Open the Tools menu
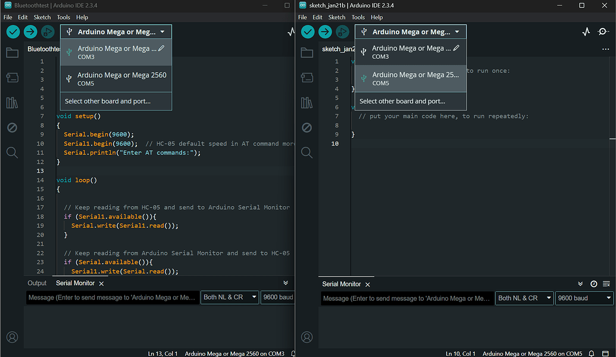Viewport: 616px width, 357px height. coord(62,17)
